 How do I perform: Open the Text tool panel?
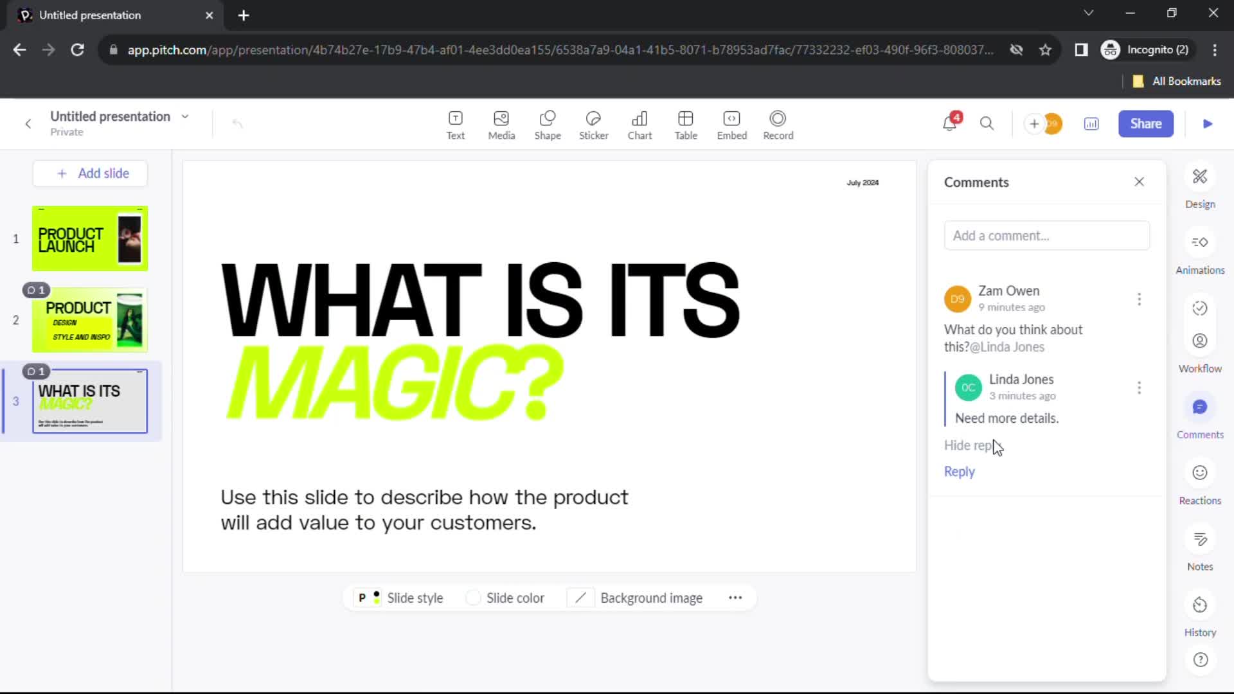(x=456, y=124)
